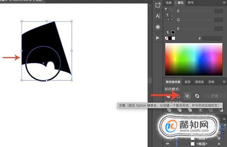Pick a color from the spectrum bar
Screen dimensions: 227x147
point(194,59)
